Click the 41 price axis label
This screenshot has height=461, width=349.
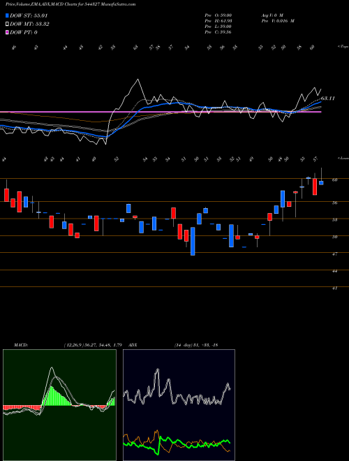pos(334,288)
